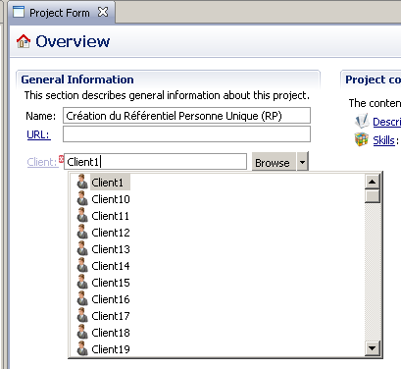Open the Skills link
Viewport: 401px width, 369px height.
383,140
